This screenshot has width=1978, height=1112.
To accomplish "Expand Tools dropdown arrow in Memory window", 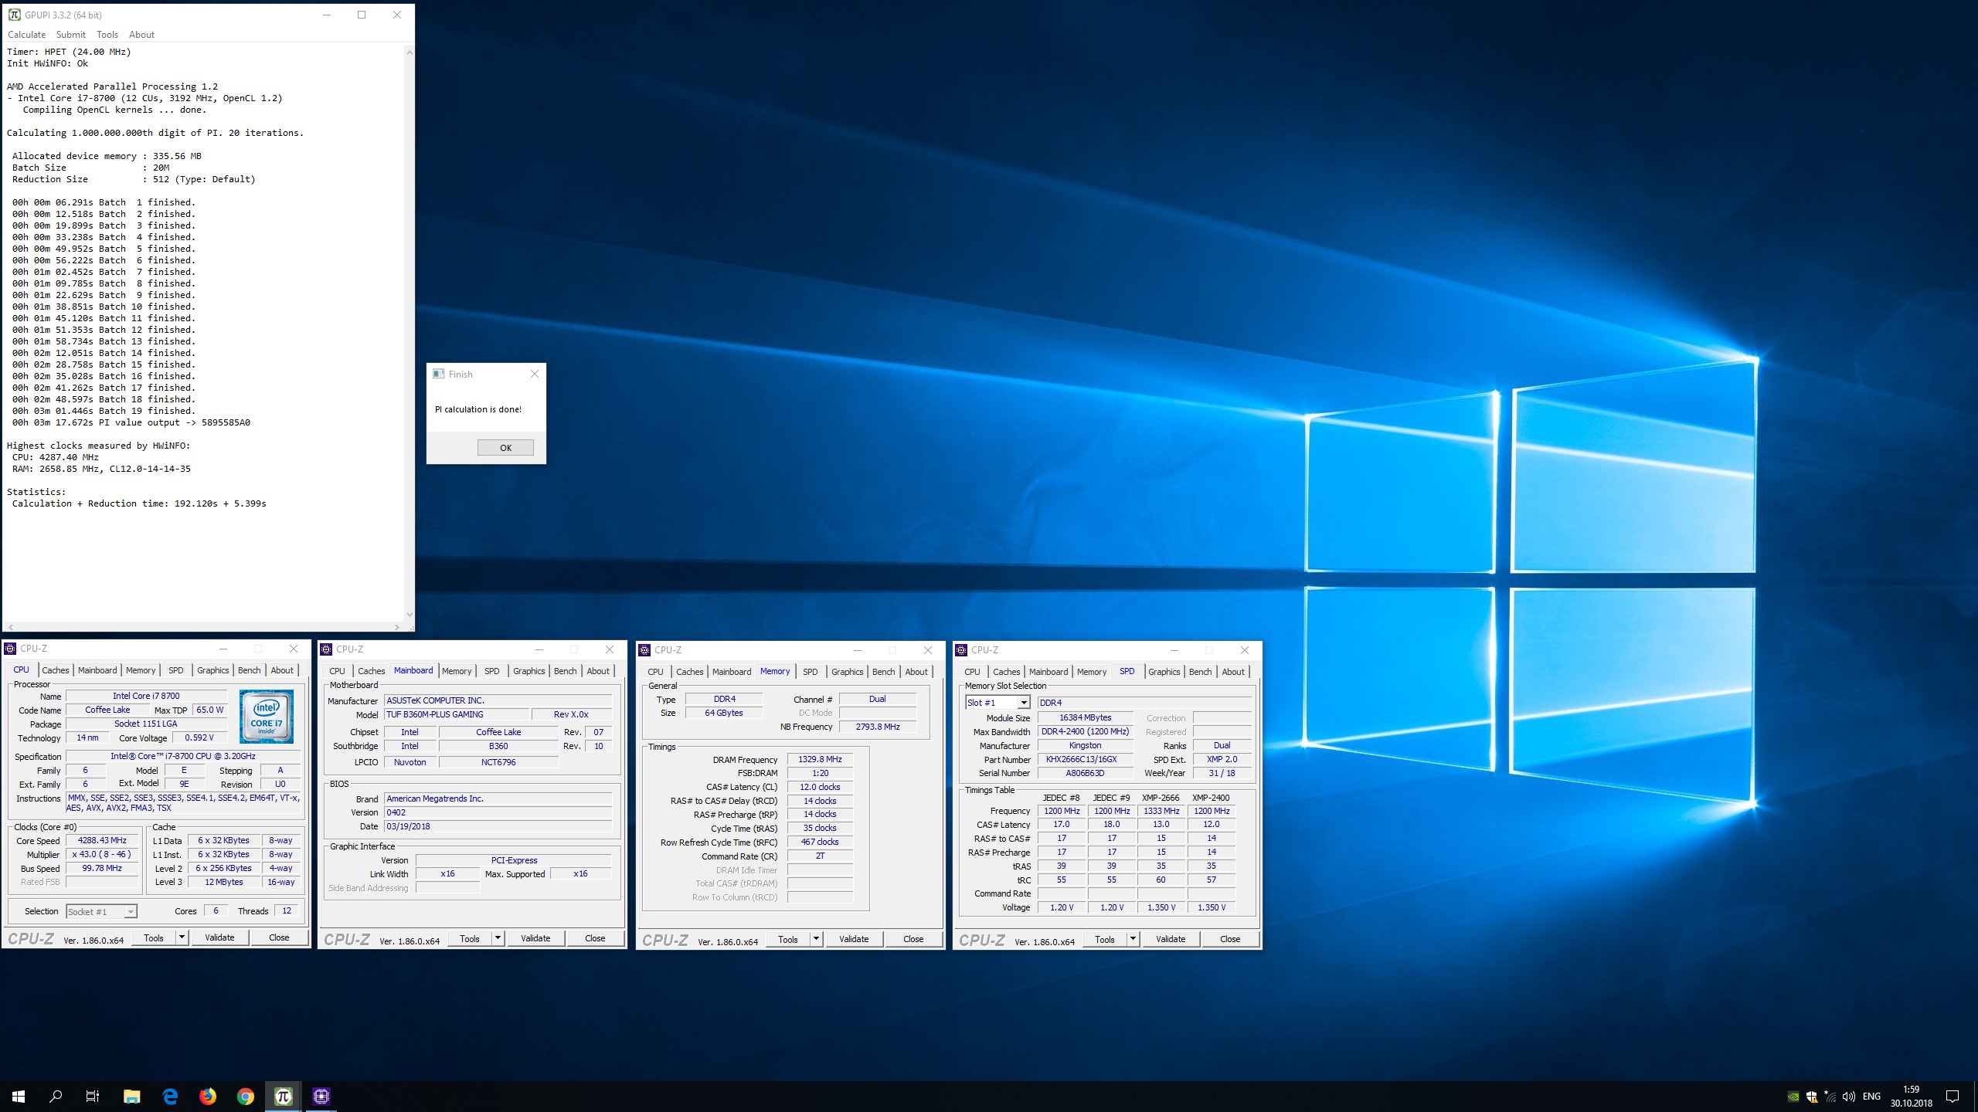I will 816,939.
